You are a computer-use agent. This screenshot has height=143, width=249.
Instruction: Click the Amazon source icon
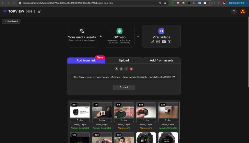tap(117, 69)
